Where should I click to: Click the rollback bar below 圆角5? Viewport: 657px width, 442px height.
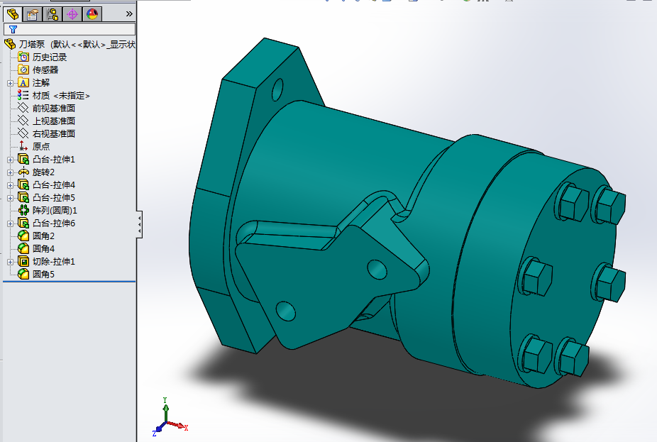[x=69, y=282]
